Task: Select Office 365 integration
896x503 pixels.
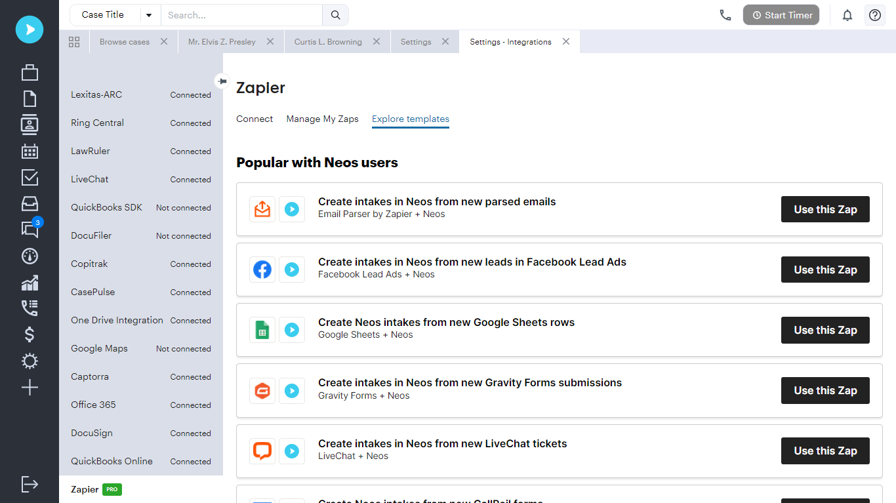Action: (x=141, y=405)
